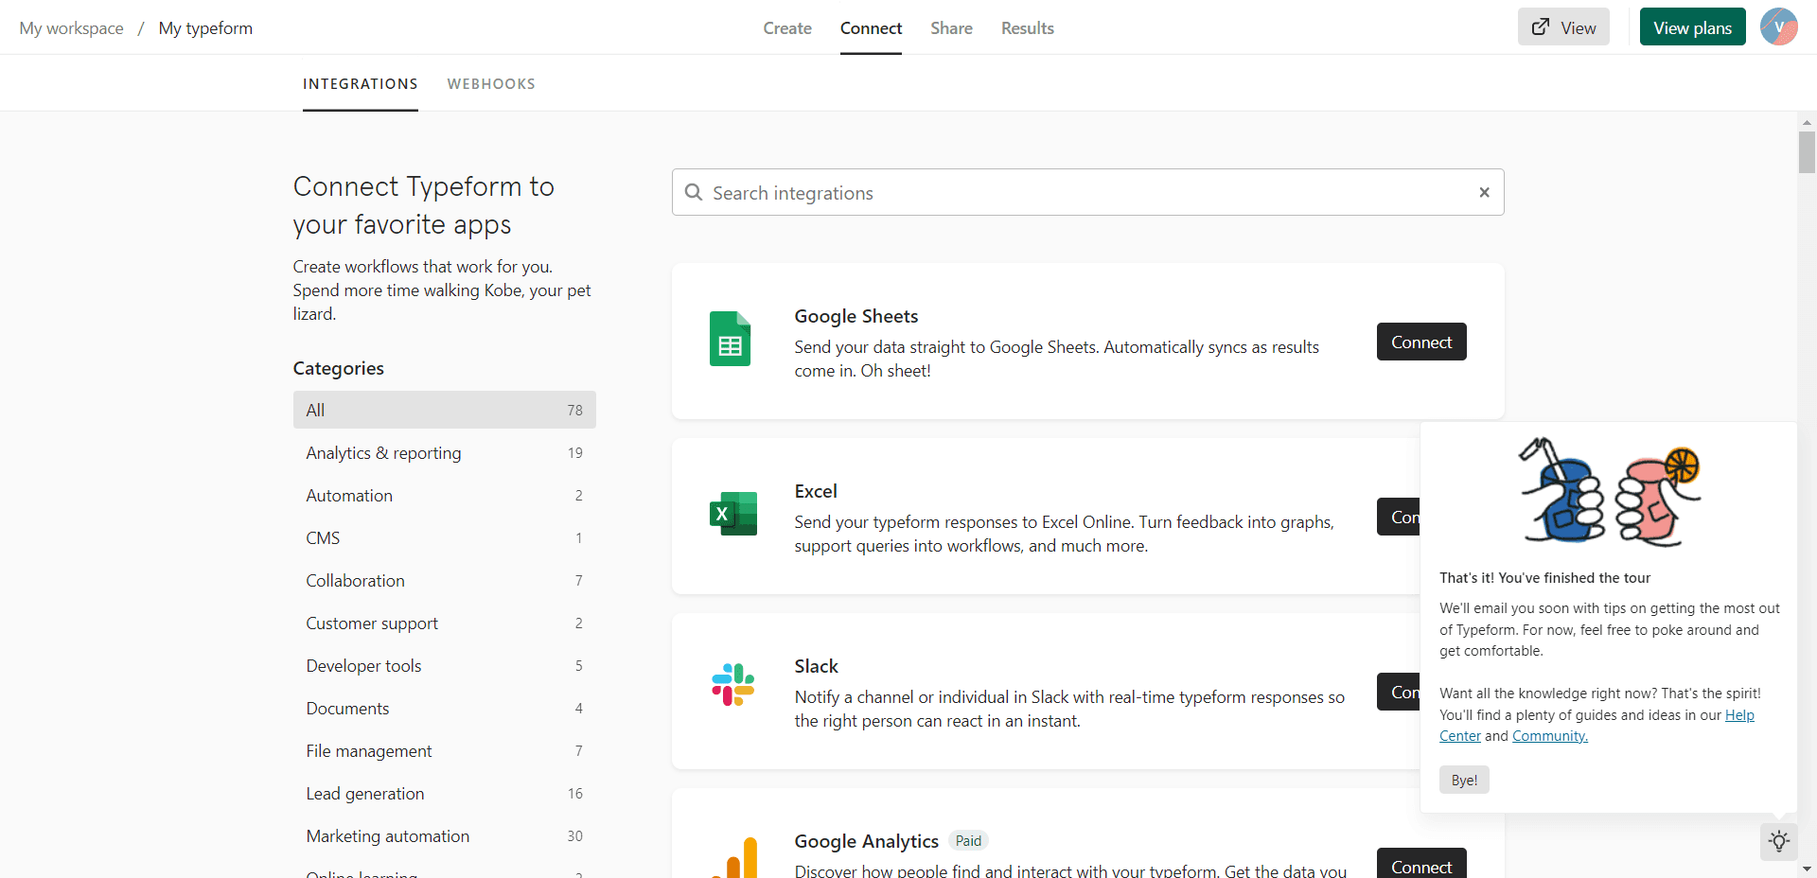Screen dimensions: 1817x878
Task: Click the View button with external-link icon
Action: 1563,27
